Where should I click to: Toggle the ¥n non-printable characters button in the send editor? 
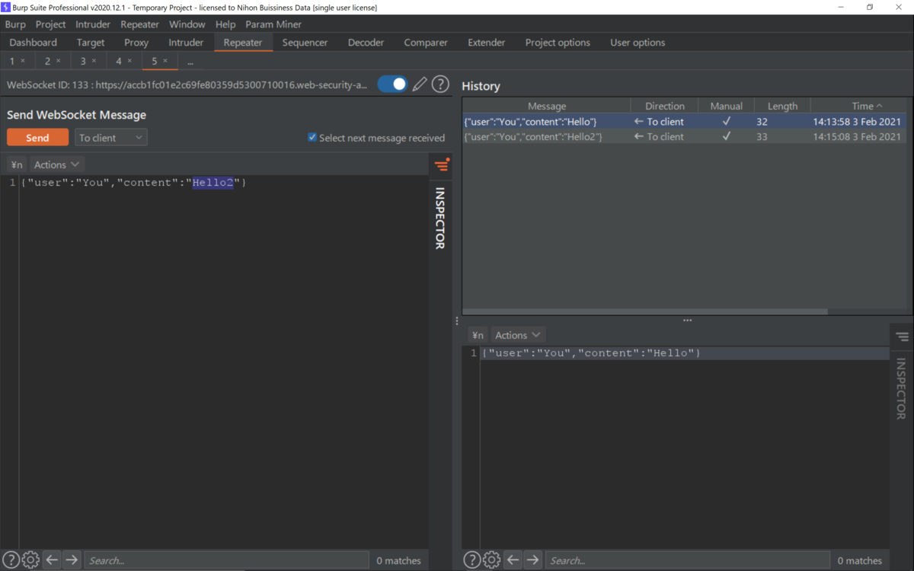[x=17, y=164]
